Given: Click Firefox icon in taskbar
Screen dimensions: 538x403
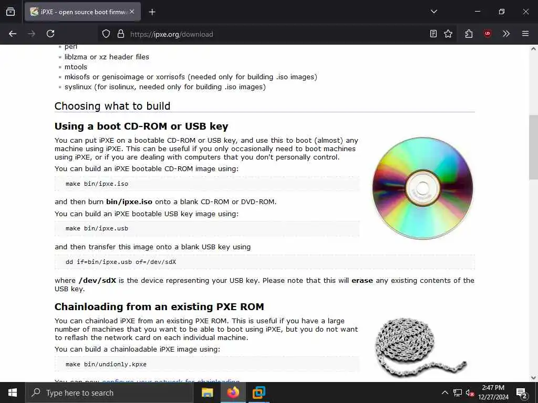Looking at the screenshot, I should [x=233, y=393].
